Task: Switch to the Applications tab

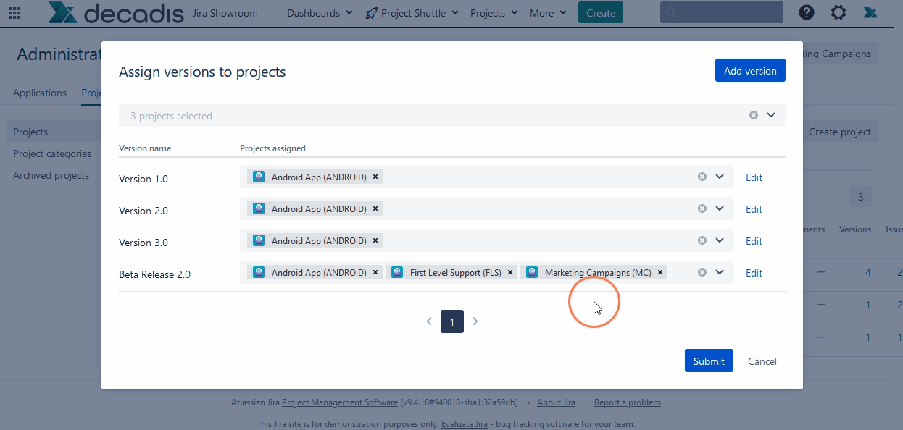Action: coord(40,93)
